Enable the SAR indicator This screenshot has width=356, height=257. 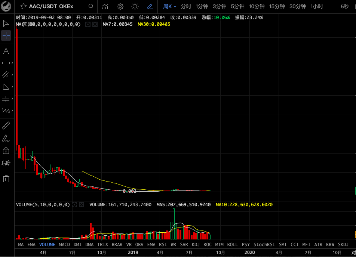coord(184,245)
